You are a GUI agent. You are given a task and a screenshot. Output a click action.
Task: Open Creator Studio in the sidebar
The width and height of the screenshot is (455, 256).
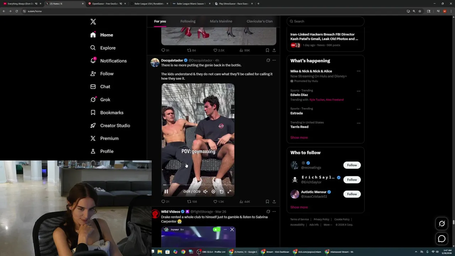pyautogui.click(x=110, y=126)
